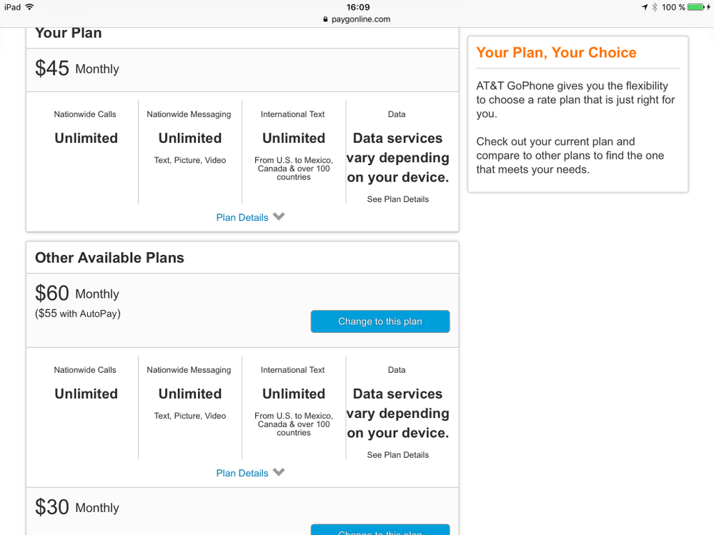
Task: Click Change to this plan for $60
Action: pyautogui.click(x=380, y=321)
